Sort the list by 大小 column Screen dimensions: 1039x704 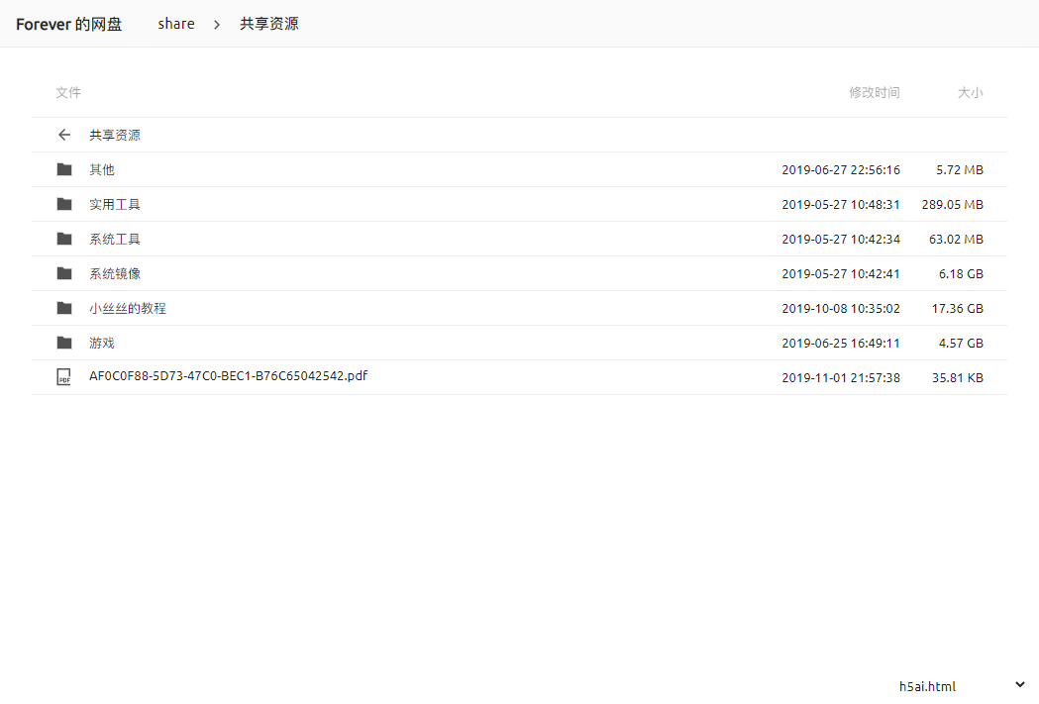pyautogui.click(x=970, y=93)
